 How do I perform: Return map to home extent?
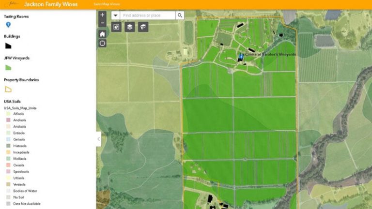pos(102,34)
